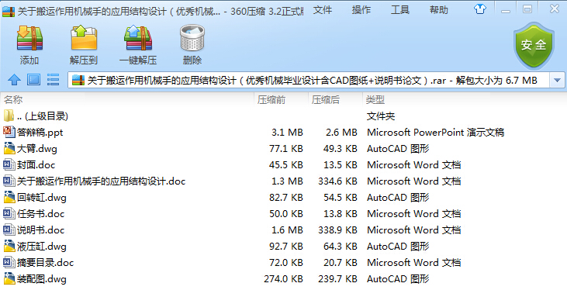This screenshot has height=290, width=567.
Task: Click the Word icon of 说明书.doc
Action: tap(9, 230)
